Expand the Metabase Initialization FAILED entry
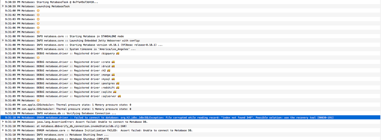Image resolution: width=381 pixels, height=140 pixels. coord(3,130)
